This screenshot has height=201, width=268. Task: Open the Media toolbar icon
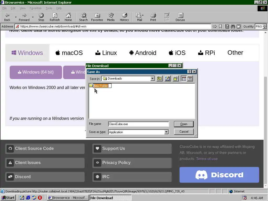click(111, 17)
